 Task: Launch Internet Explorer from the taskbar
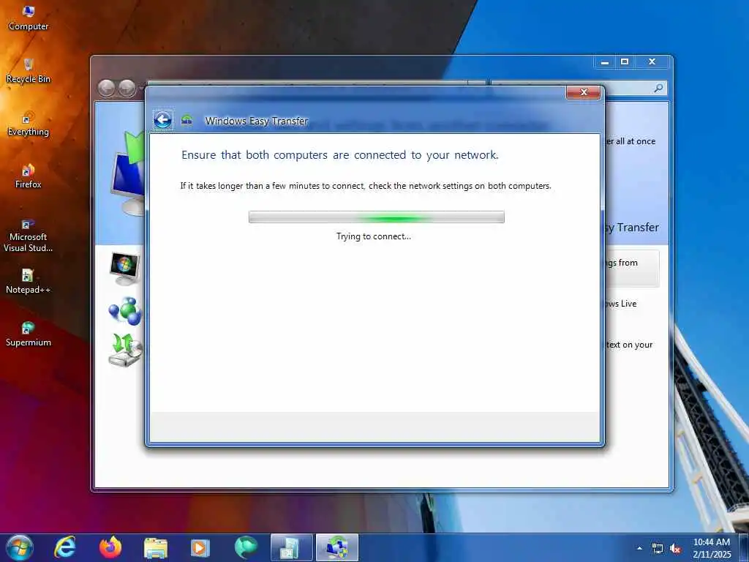[65, 547]
